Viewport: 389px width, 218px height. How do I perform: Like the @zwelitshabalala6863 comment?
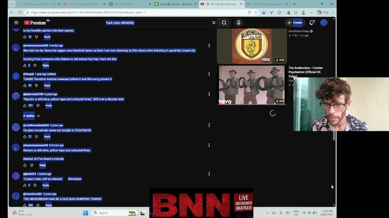tap(25, 137)
